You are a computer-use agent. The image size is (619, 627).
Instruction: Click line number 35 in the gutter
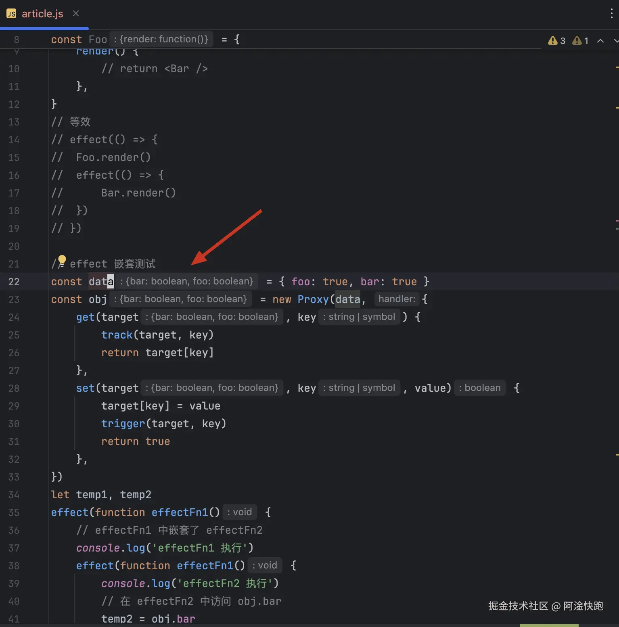tap(14, 512)
